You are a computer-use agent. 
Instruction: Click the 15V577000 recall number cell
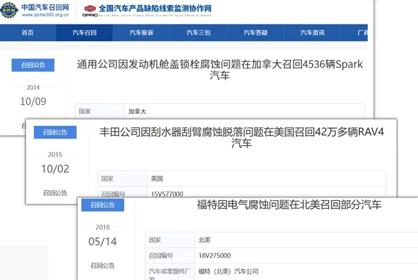click(x=168, y=195)
